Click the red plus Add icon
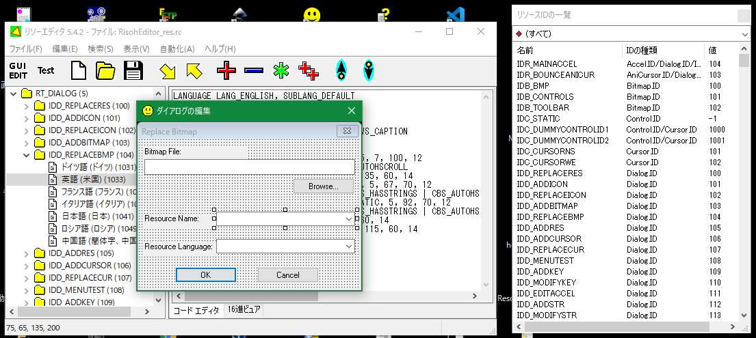 tap(226, 70)
